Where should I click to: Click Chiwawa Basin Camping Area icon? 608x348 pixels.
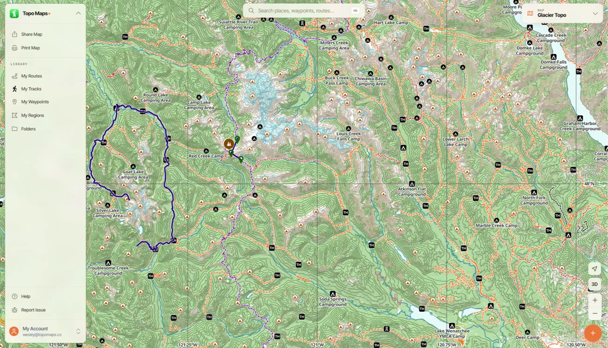tap(370, 74)
